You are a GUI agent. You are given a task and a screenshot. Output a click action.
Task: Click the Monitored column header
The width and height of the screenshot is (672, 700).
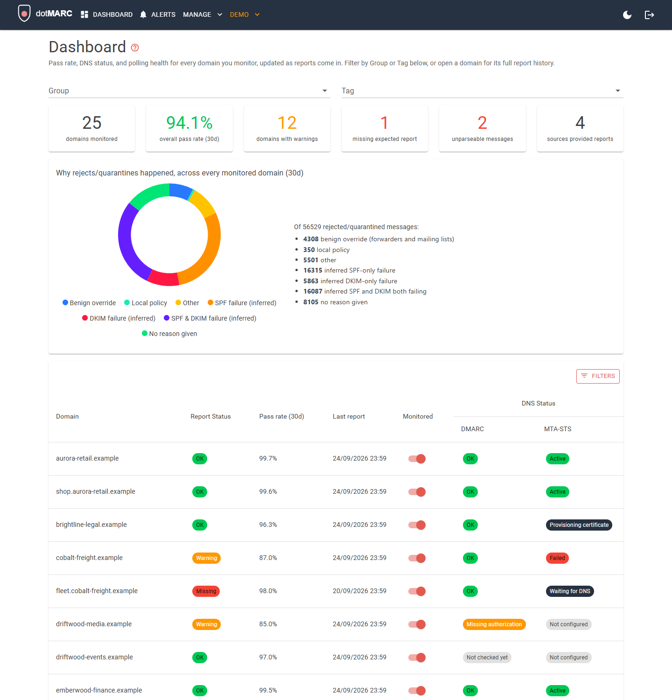tap(418, 416)
